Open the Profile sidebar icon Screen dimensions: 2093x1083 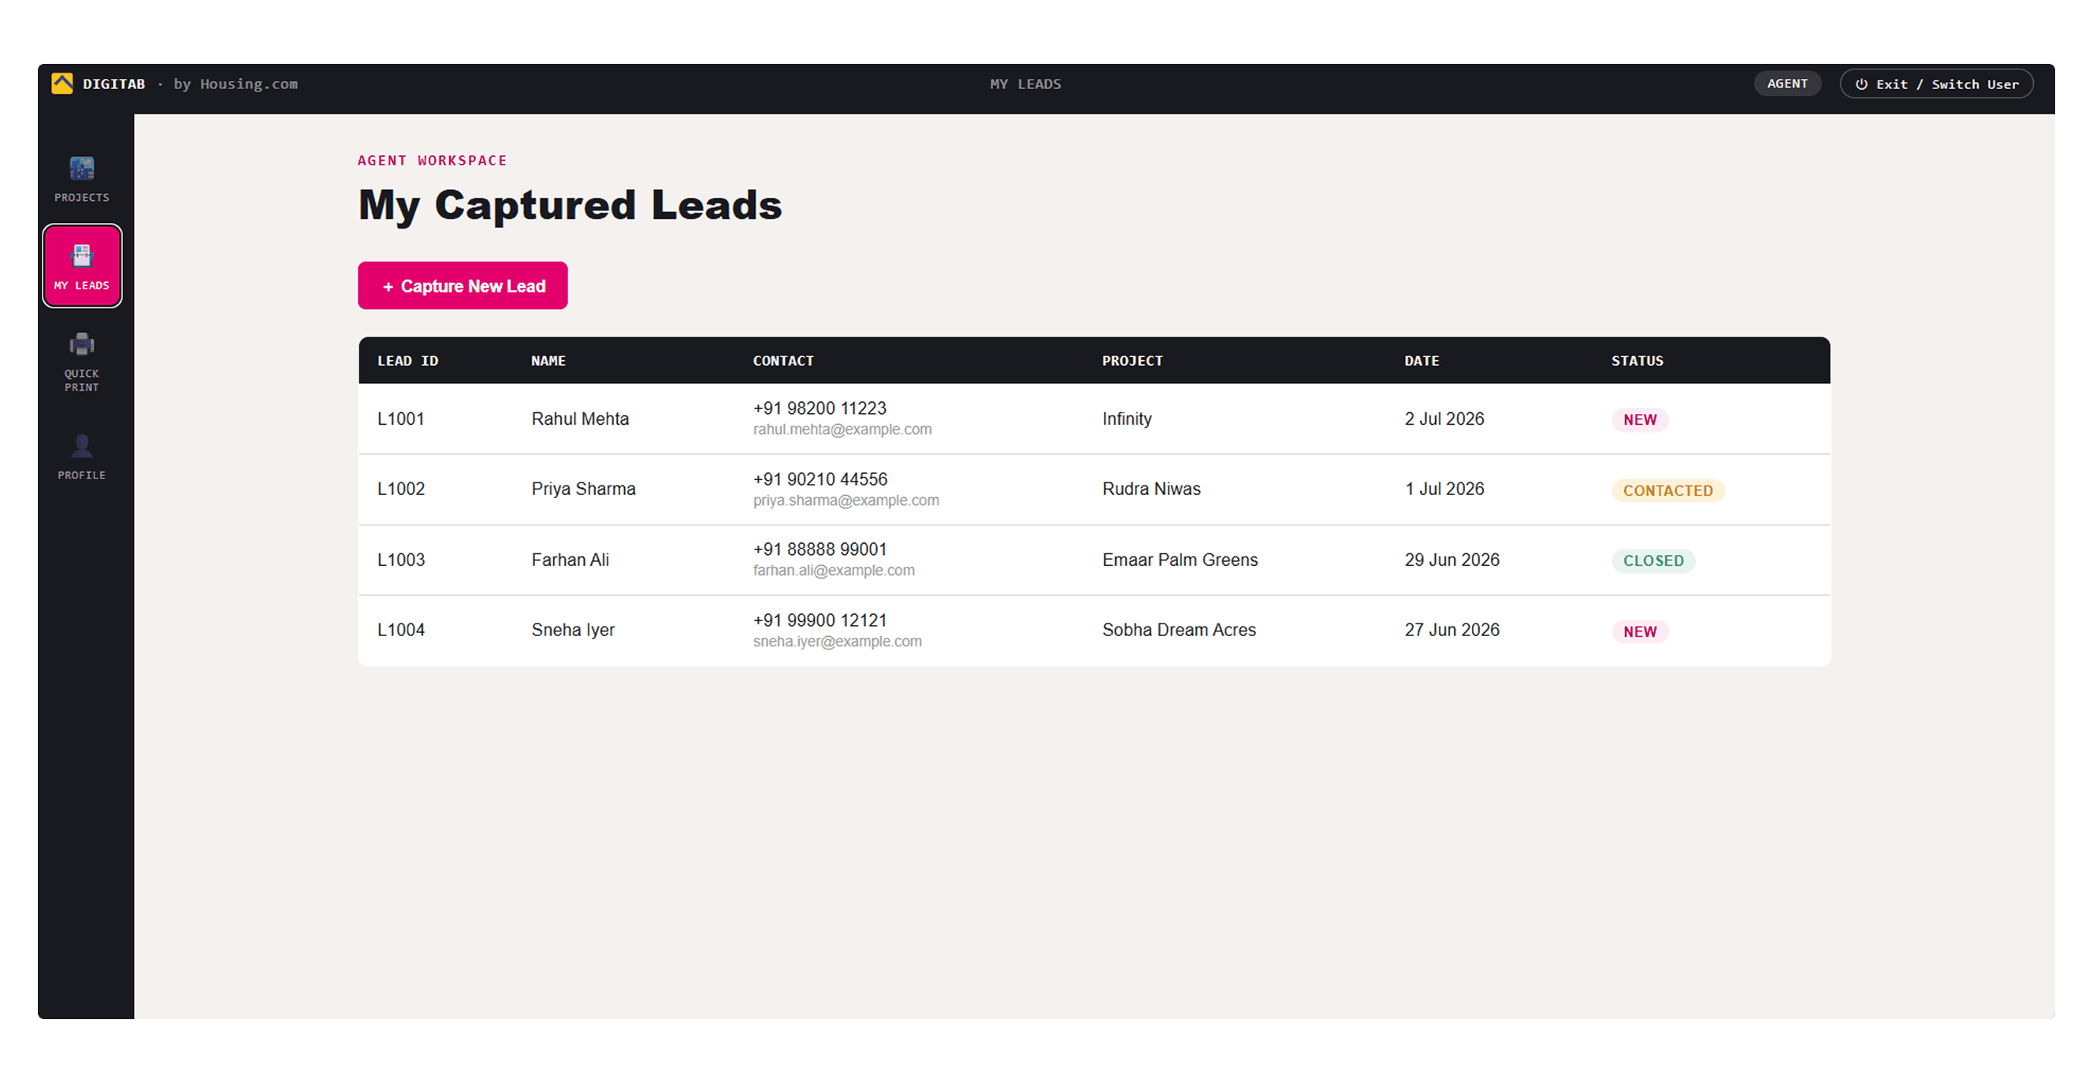81,446
